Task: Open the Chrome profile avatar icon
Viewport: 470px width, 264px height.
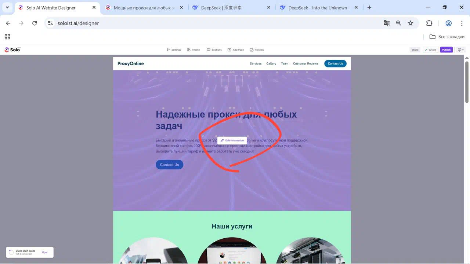Action: [x=448, y=23]
